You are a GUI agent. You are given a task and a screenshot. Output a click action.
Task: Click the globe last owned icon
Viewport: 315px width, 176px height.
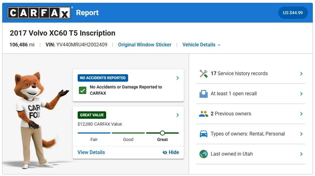click(203, 154)
